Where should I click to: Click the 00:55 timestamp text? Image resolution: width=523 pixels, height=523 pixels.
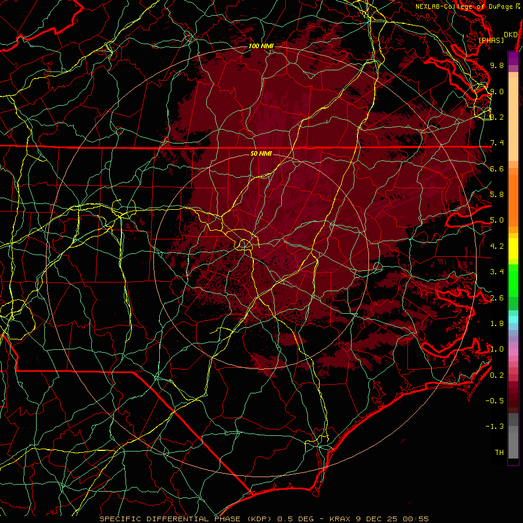[415, 519]
